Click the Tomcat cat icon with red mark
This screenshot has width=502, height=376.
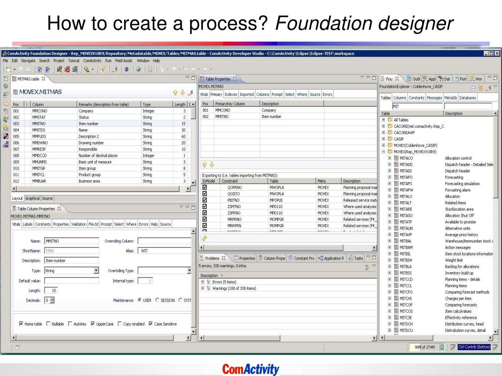coord(67,69)
